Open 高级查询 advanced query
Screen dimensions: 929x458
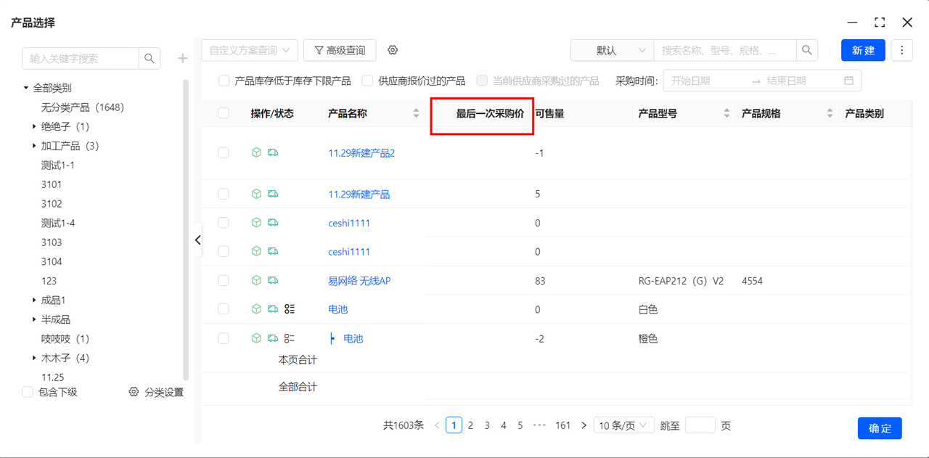(x=340, y=50)
